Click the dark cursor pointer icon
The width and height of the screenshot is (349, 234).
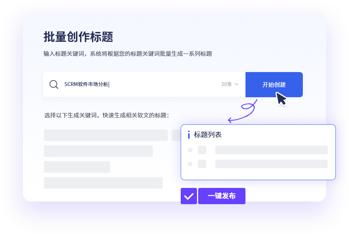pos(281,99)
